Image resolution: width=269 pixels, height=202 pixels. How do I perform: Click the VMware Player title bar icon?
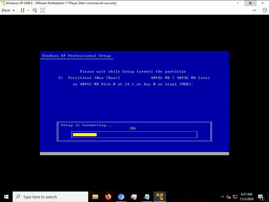[x=3, y=3]
